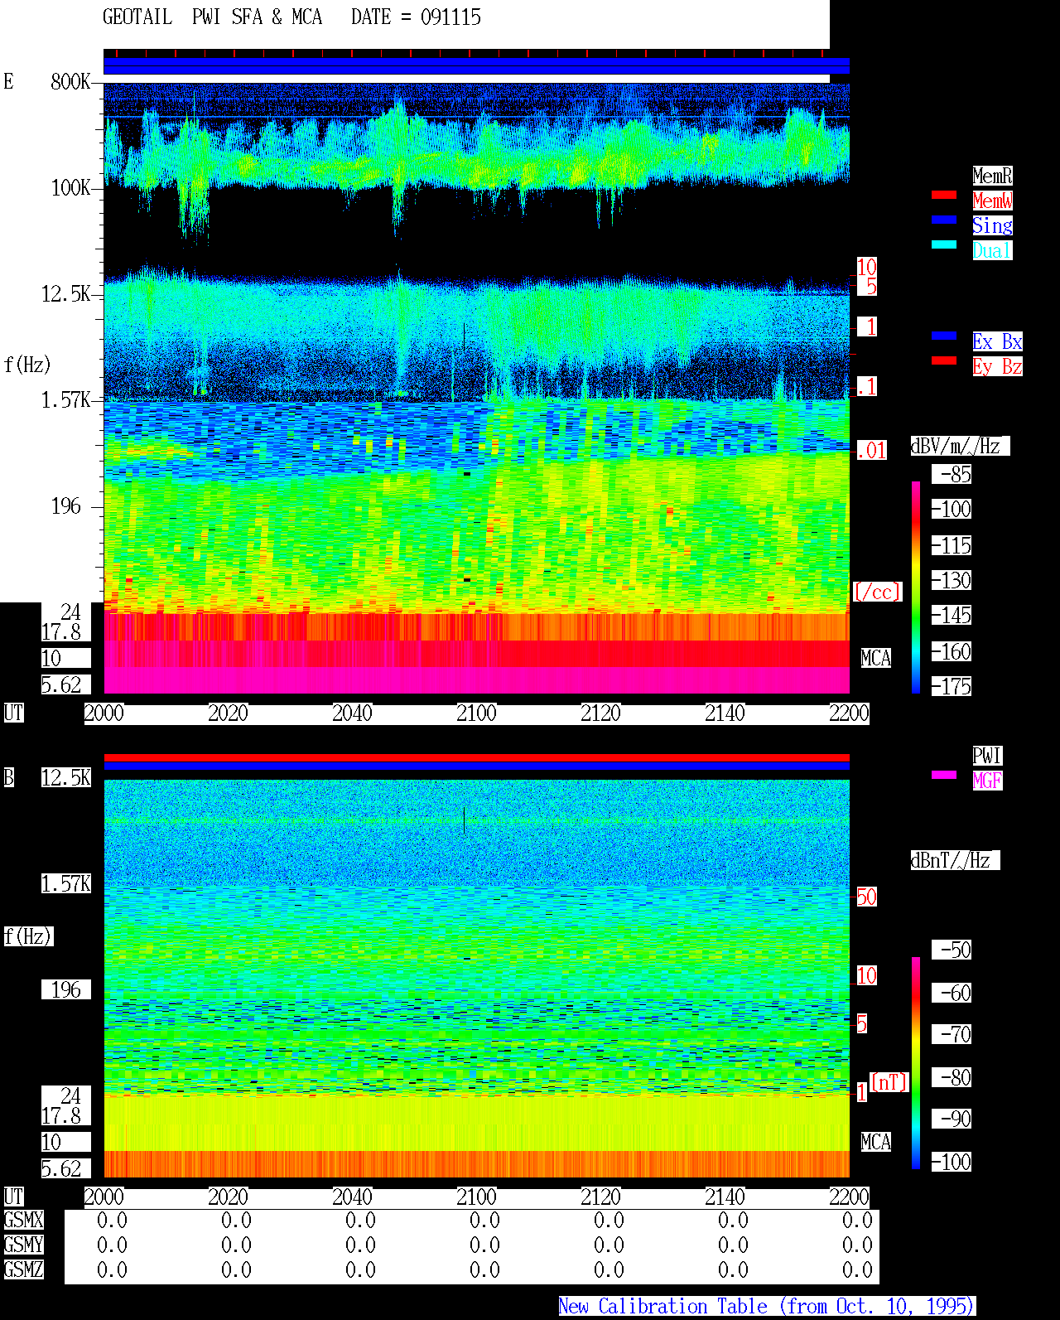Click the PWI legend label
Image resolution: width=1060 pixels, height=1320 pixels.
[987, 756]
